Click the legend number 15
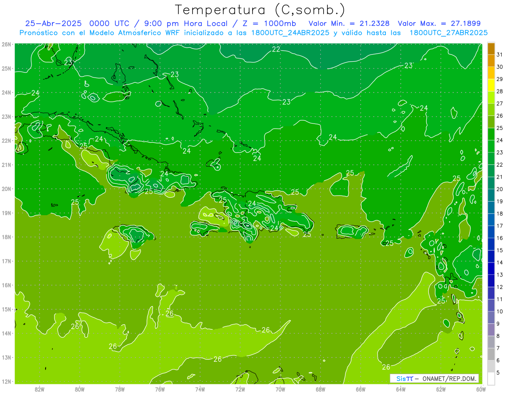Viewport: 511px width, 395px height. 500,250
